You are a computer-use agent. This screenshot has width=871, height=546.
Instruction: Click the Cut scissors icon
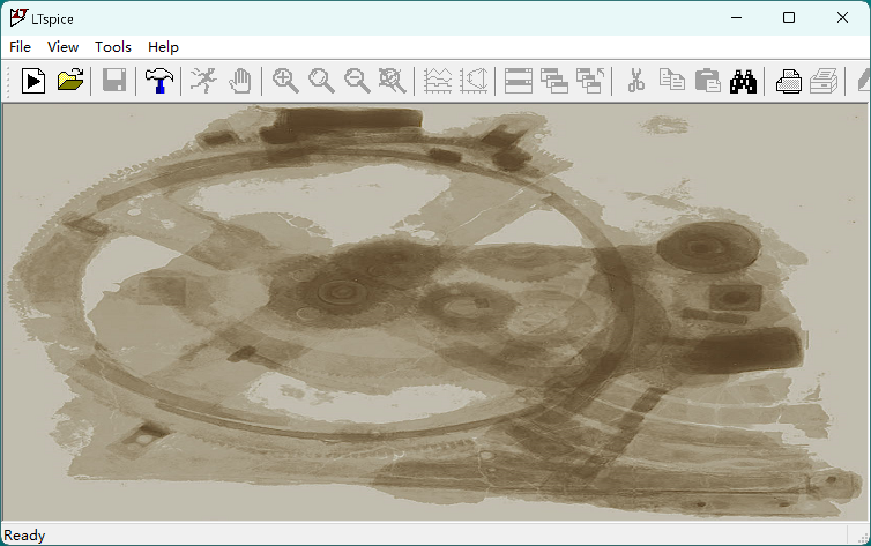636,81
